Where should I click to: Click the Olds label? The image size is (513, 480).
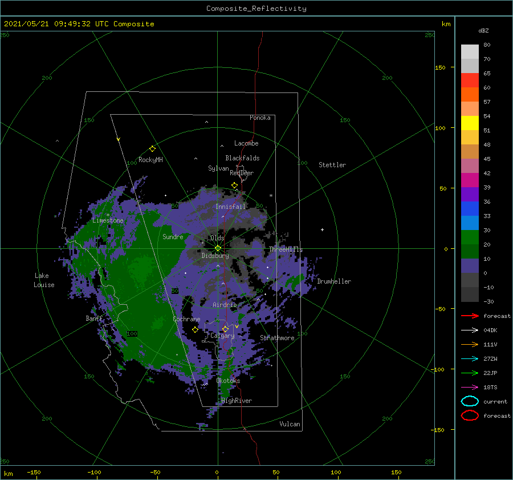(217, 238)
